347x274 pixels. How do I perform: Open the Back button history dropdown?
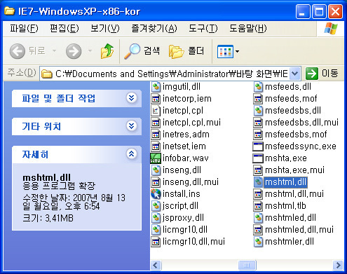click(x=54, y=51)
